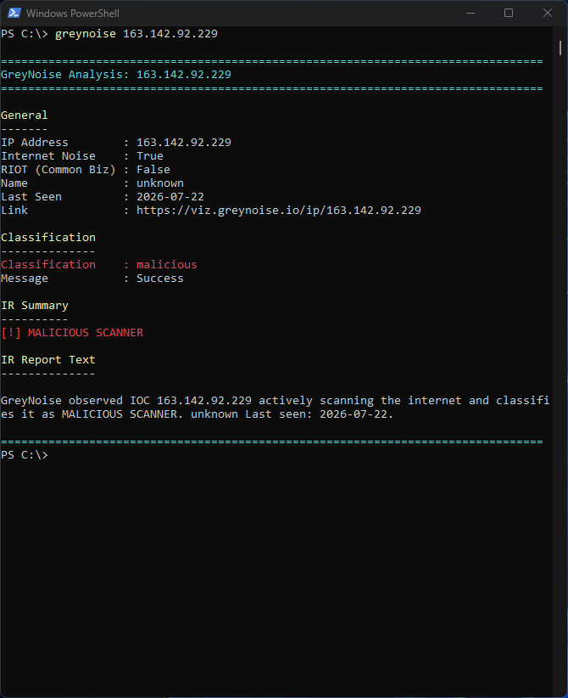This screenshot has width=568, height=698.
Task: Click the 'General' section heading
Action: click(x=25, y=115)
